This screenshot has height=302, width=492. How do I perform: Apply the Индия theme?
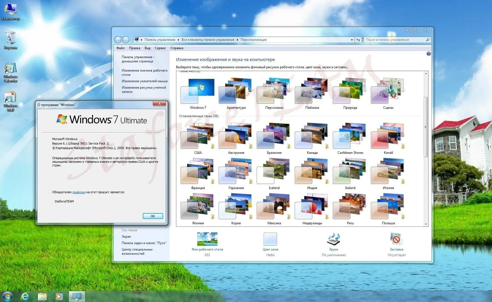[x=312, y=174]
